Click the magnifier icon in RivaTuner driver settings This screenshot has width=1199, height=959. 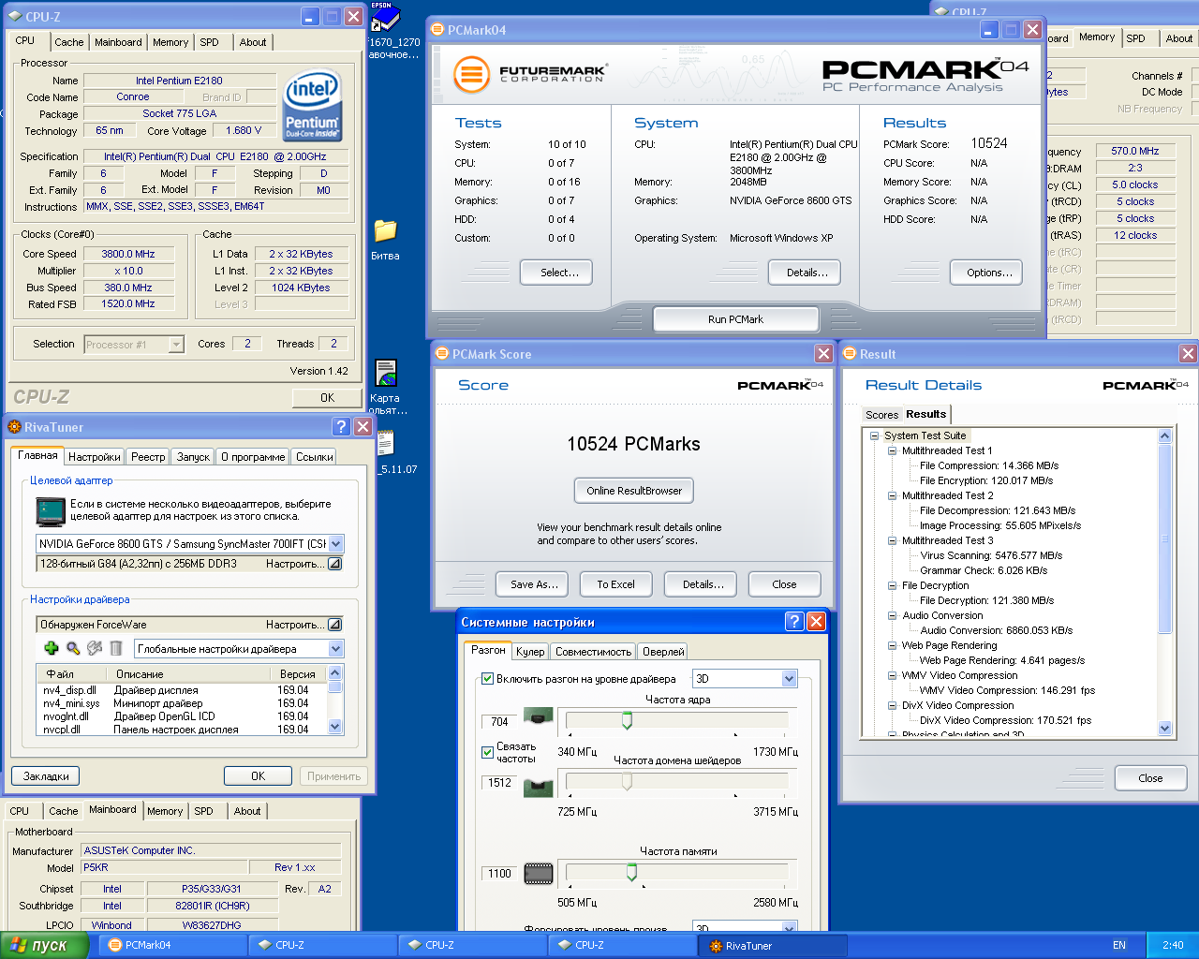[73, 648]
